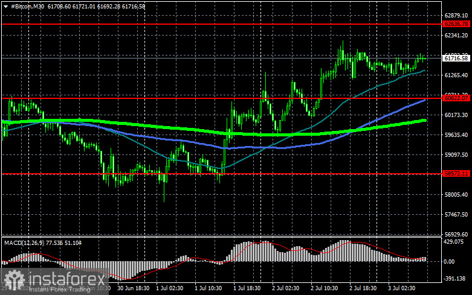Screen dimensions: 472x295
Task: Open the instaforex watermark text link
Action: pyautogui.click(x=67, y=279)
